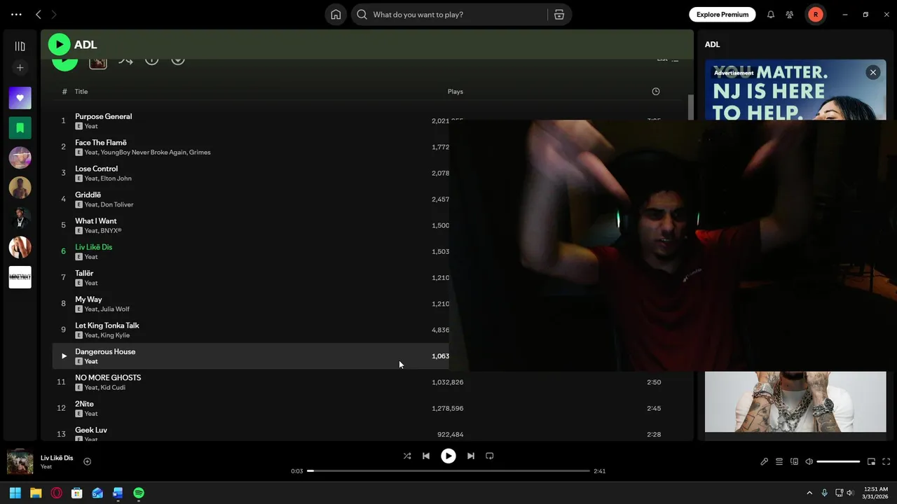
Task: Open the explicit-tagged Yeat artist link under Purpose General
Action: 91,127
